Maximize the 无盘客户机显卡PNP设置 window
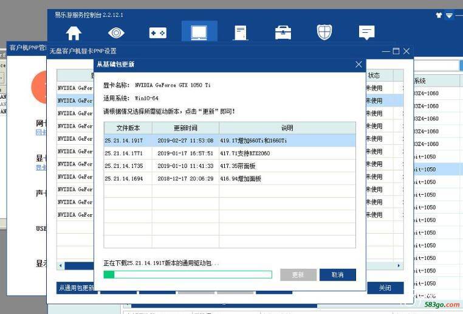 (x=396, y=51)
